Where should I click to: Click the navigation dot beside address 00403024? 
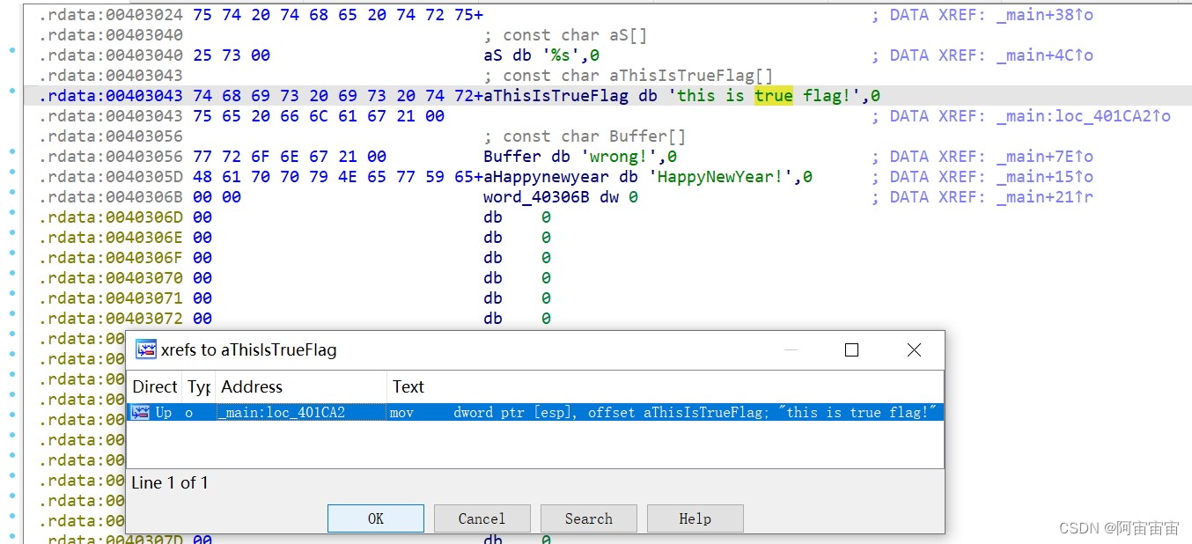tap(11, 15)
